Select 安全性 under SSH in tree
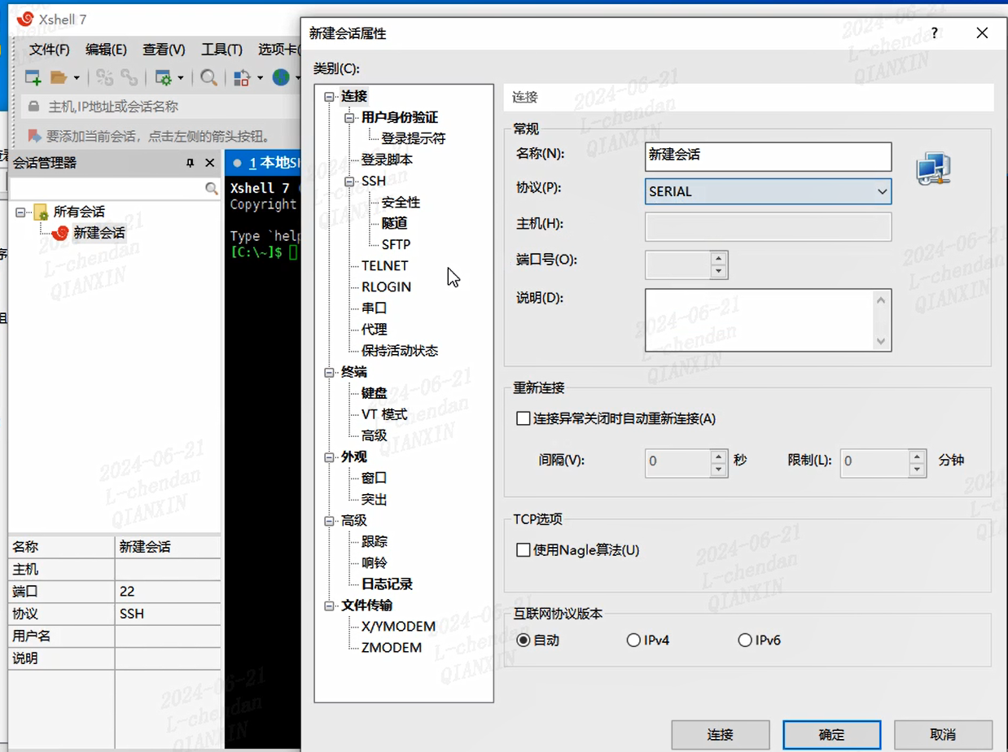This screenshot has width=1008, height=752. (401, 203)
